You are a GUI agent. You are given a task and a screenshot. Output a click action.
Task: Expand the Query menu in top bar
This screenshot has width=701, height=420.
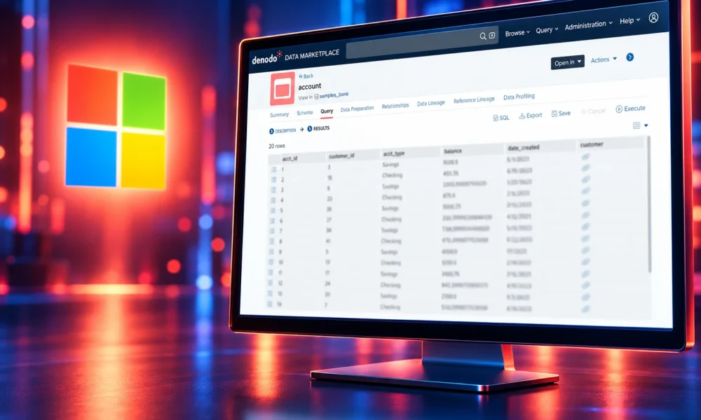547,30
